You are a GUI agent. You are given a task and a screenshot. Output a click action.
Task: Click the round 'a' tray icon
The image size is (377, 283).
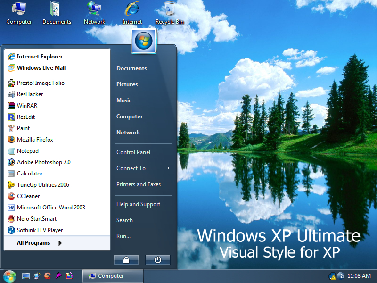341,276
